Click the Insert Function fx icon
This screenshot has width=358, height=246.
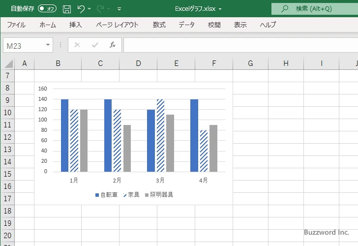pyautogui.click(x=113, y=45)
